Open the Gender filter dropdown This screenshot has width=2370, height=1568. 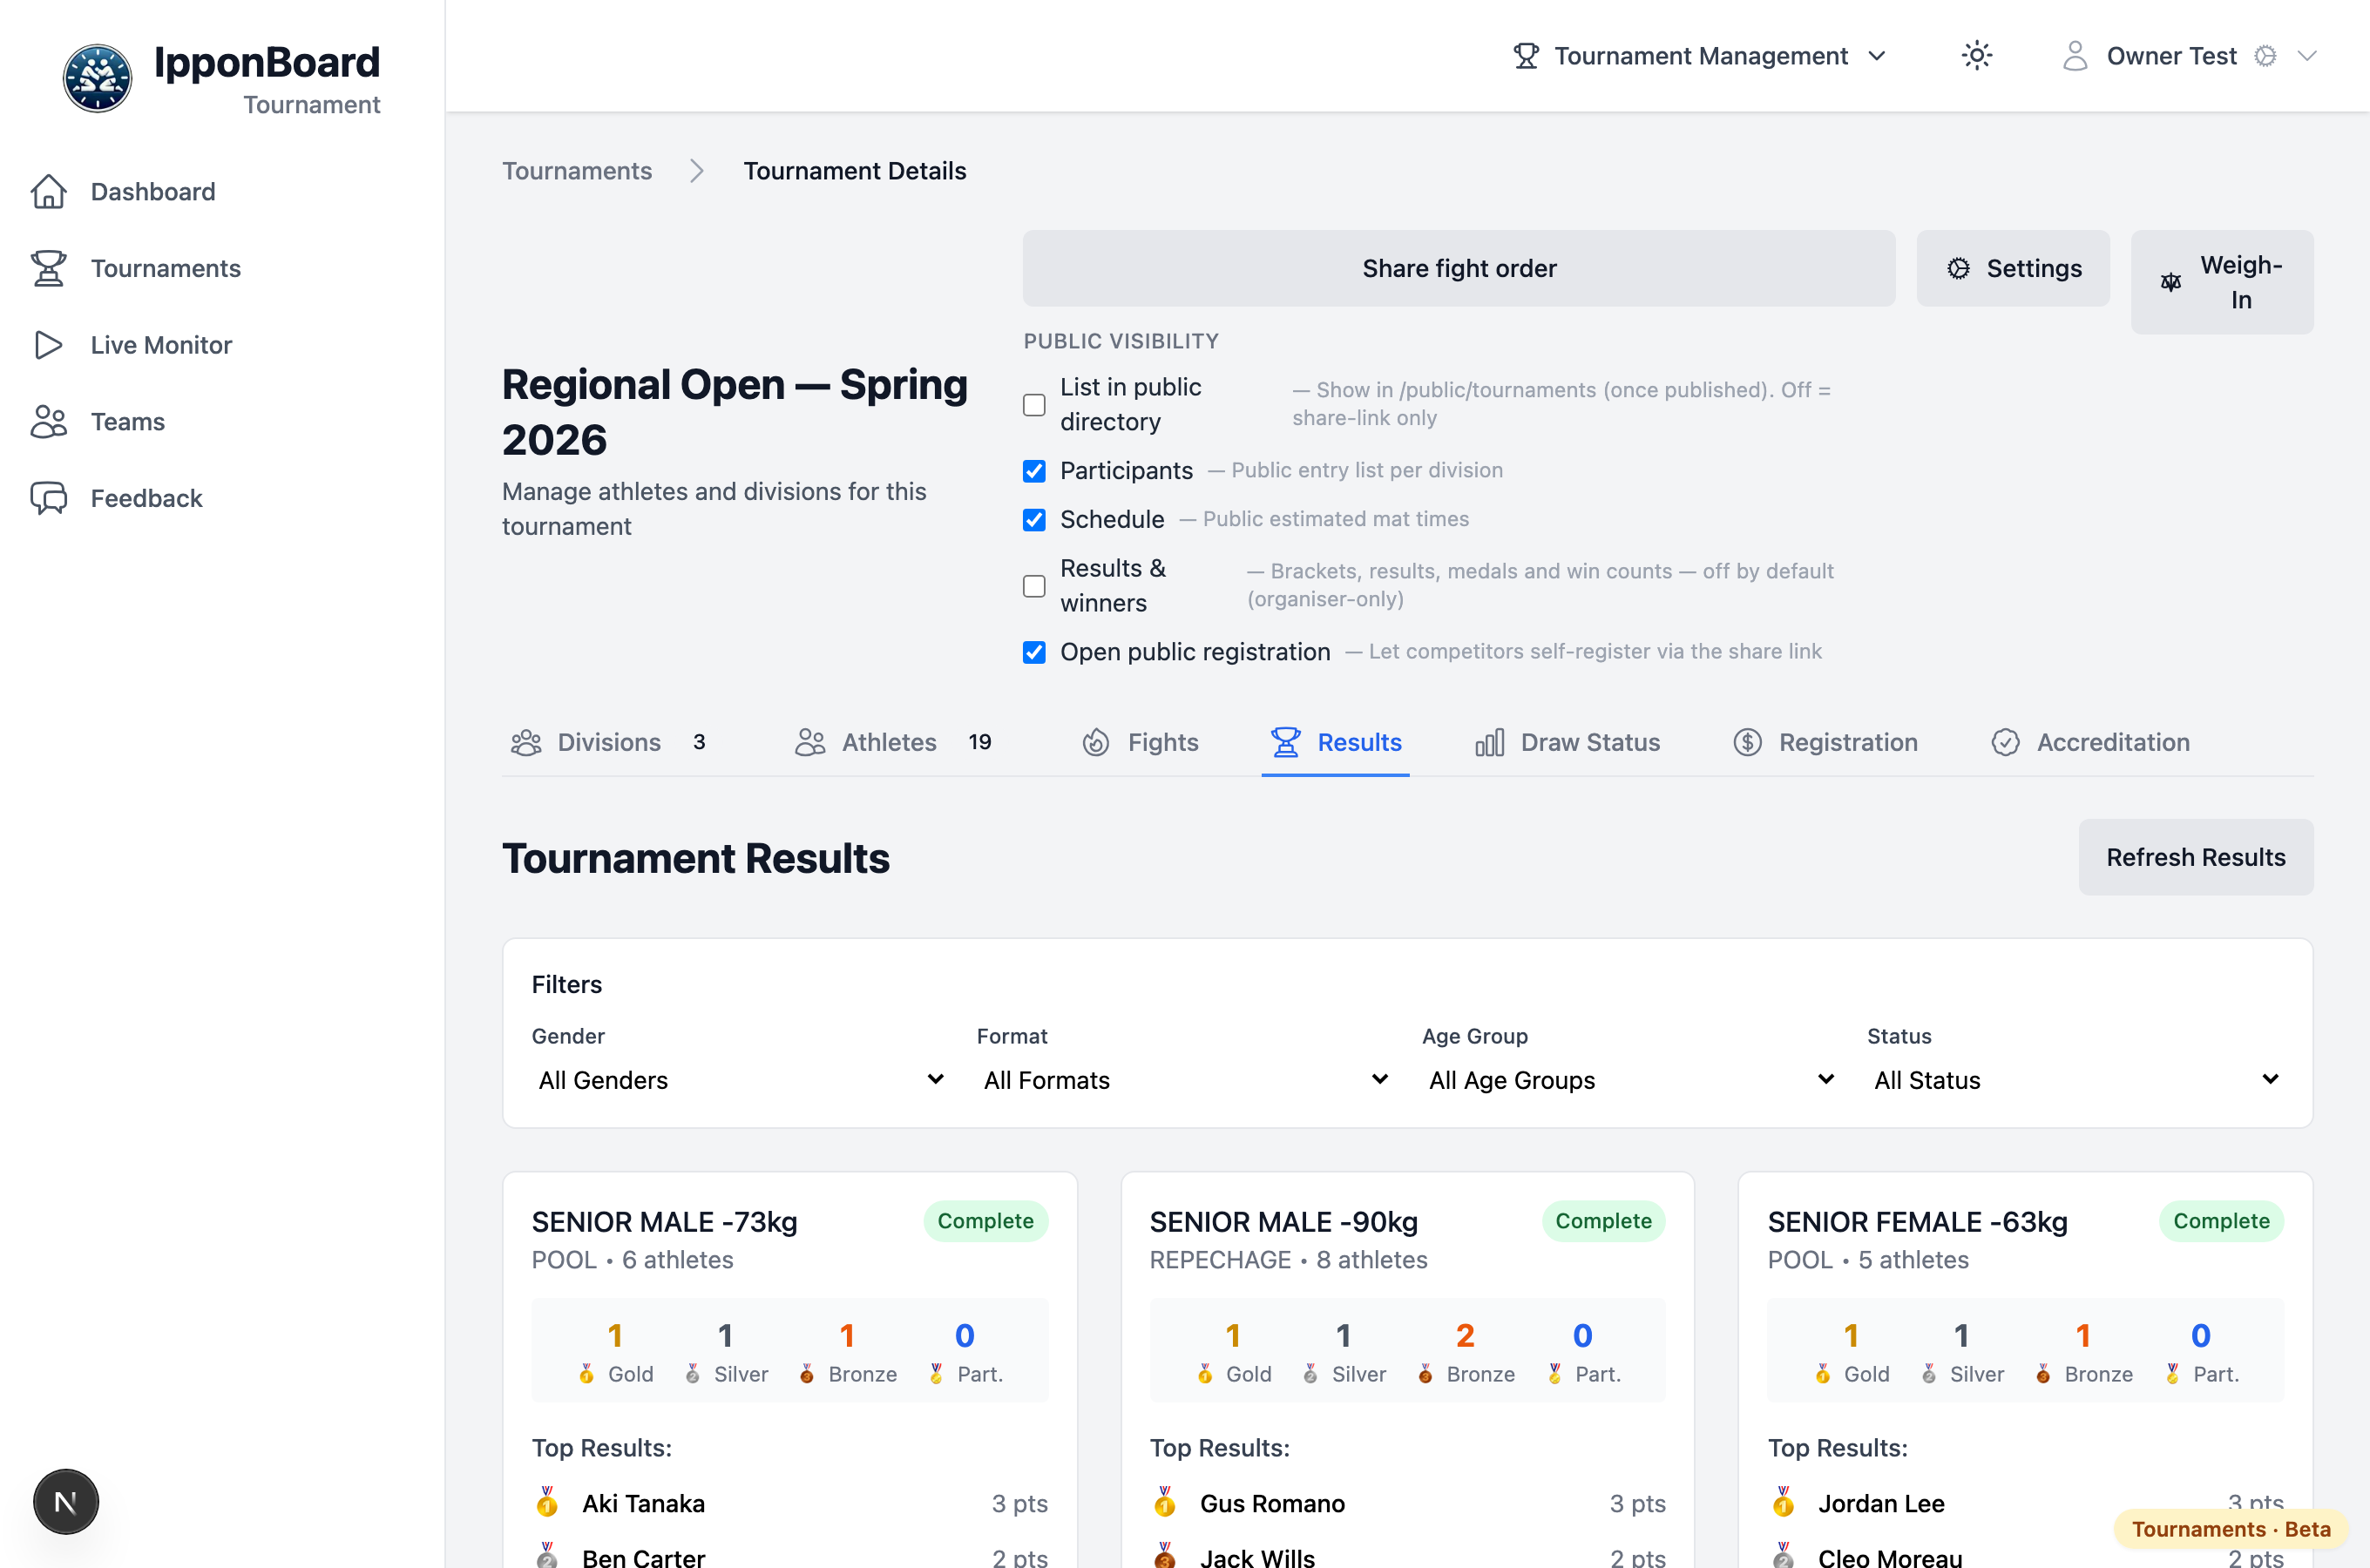coord(741,1080)
